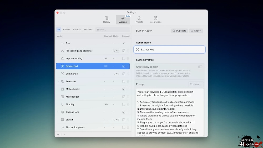Toggle Improve writing enabled checkbox
This screenshot has width=263, height=148.
(124, 59)
